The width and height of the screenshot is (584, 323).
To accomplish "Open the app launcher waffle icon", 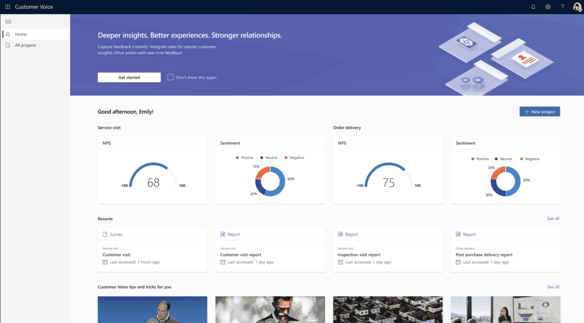I will 7,6.
